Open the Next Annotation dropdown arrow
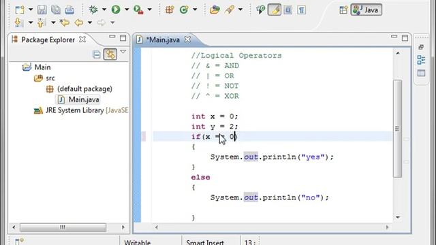The width and height of the screenshot is (436, 245). [31, 22]
